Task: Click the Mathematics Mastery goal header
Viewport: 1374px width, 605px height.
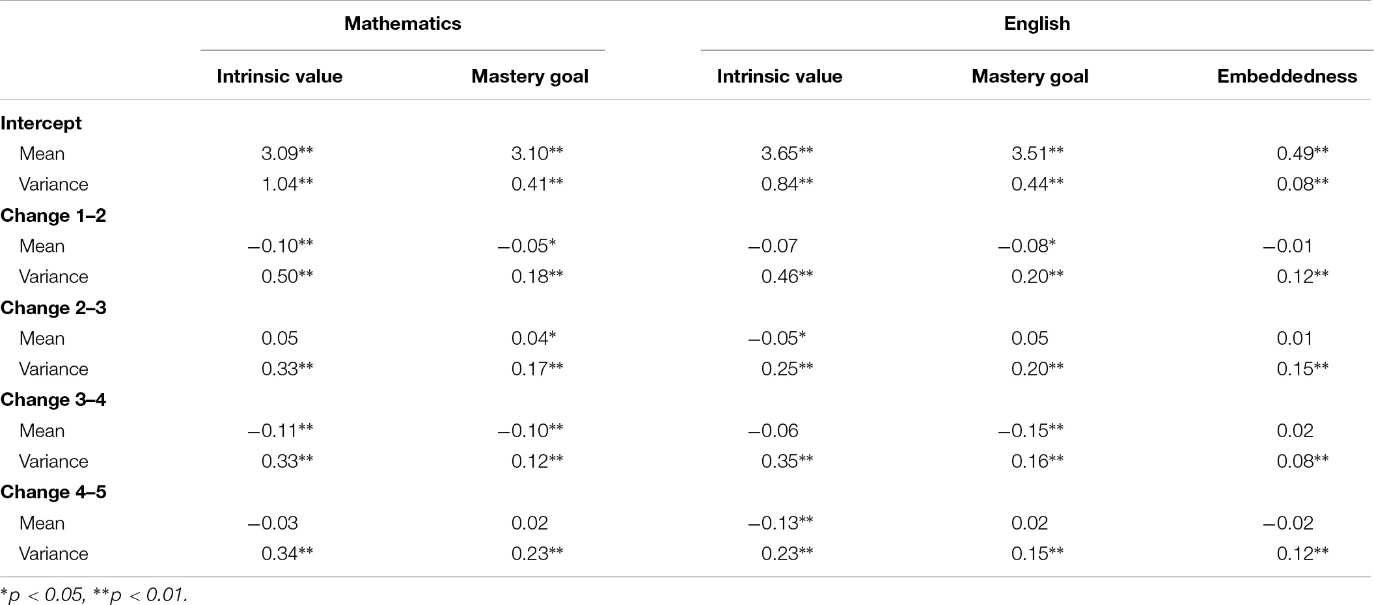Action: [x=530, y=76]
